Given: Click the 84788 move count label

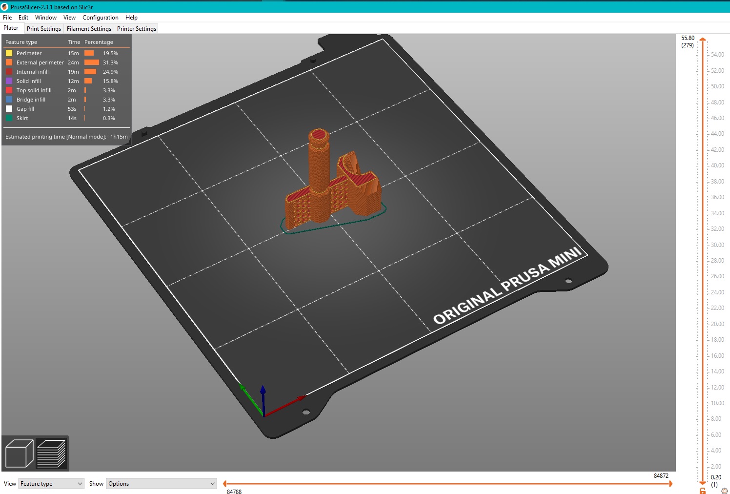Looking at the screenshot, I should (x=234, y=491).
